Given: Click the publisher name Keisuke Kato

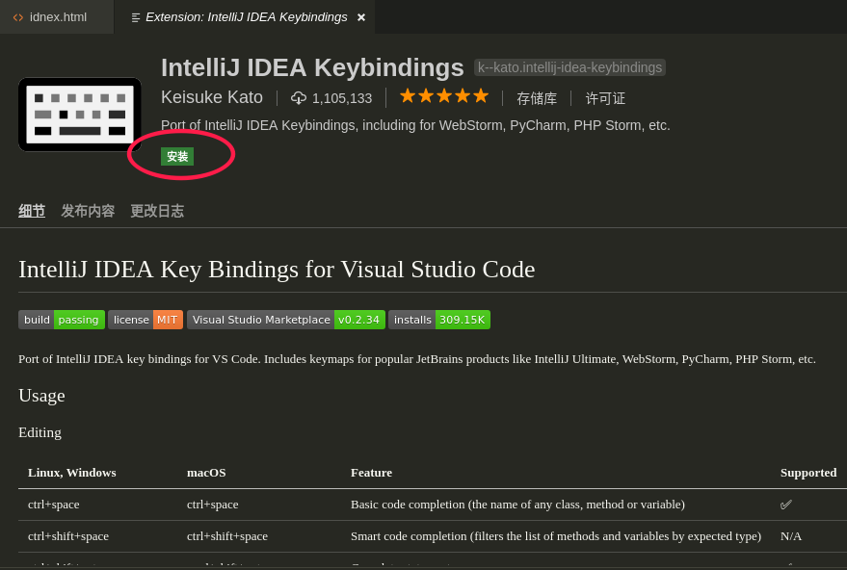Looking at the screenshot, I should 212,97.
